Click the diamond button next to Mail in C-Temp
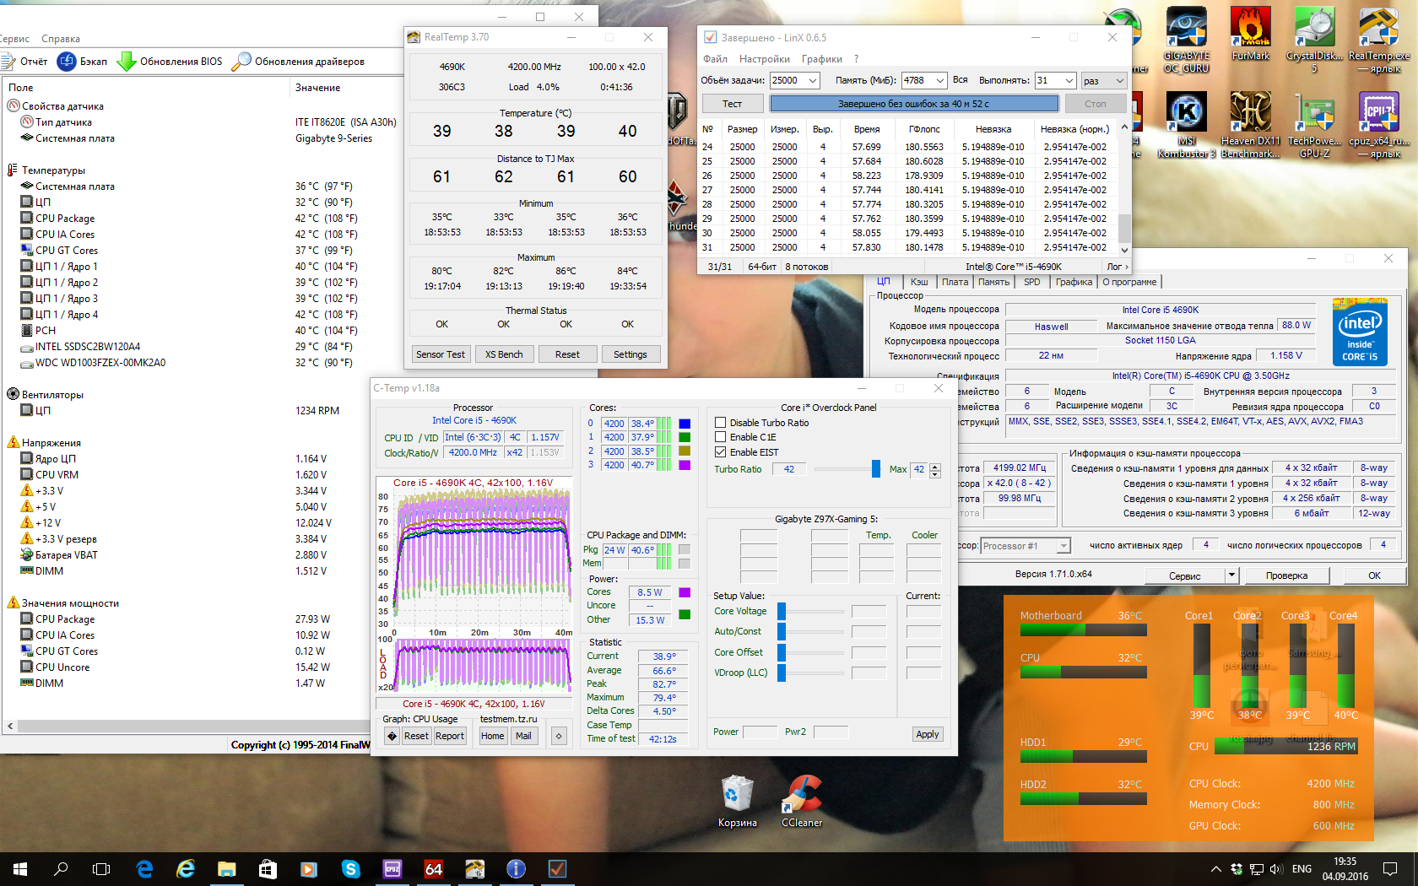Viewport: 1418px width, 886px height. click(x=558, y=736)
